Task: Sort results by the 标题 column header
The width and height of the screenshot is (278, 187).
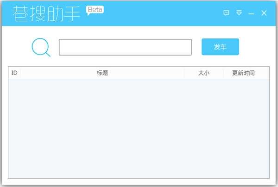Action: [102, 73]
